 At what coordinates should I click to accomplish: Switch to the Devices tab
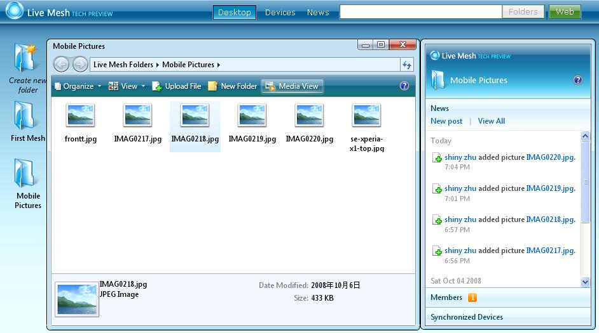[280, 12]
